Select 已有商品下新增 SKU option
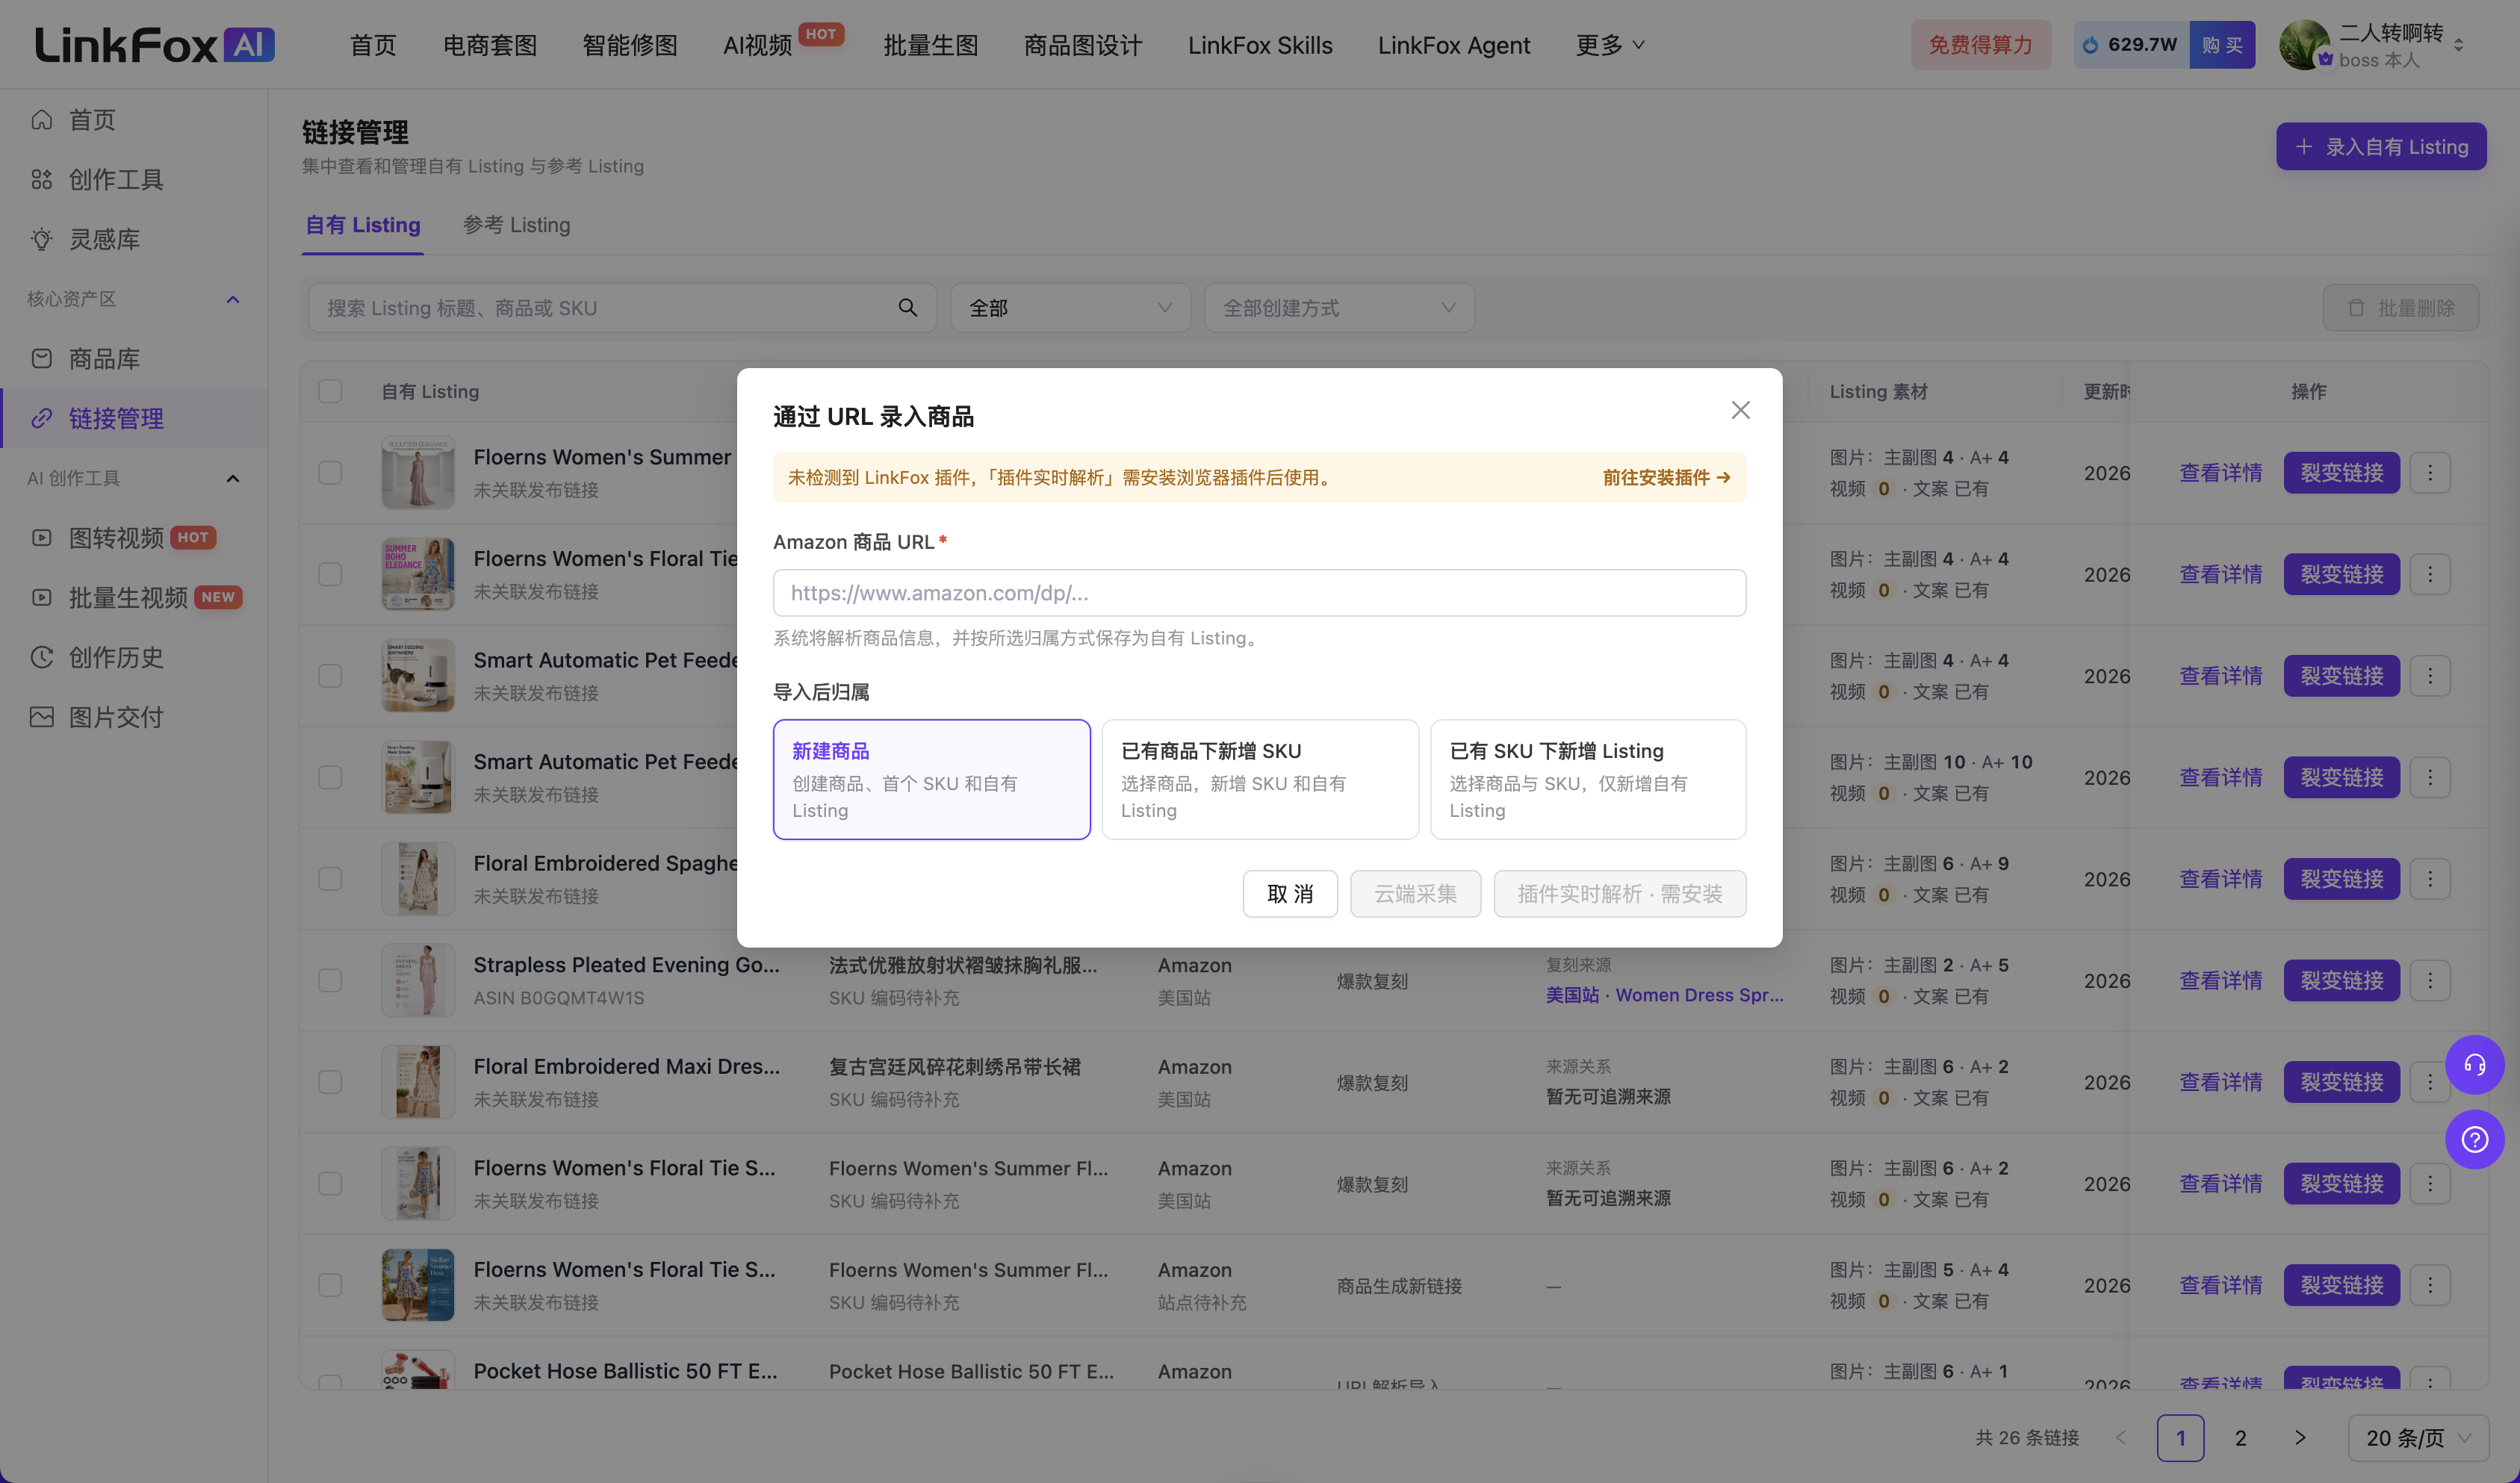The width and height of the screenshot is (2520, 1483). point(1259,779)
